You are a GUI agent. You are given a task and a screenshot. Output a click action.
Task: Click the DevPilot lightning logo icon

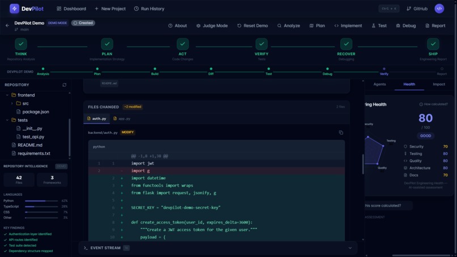click(14, 9)
